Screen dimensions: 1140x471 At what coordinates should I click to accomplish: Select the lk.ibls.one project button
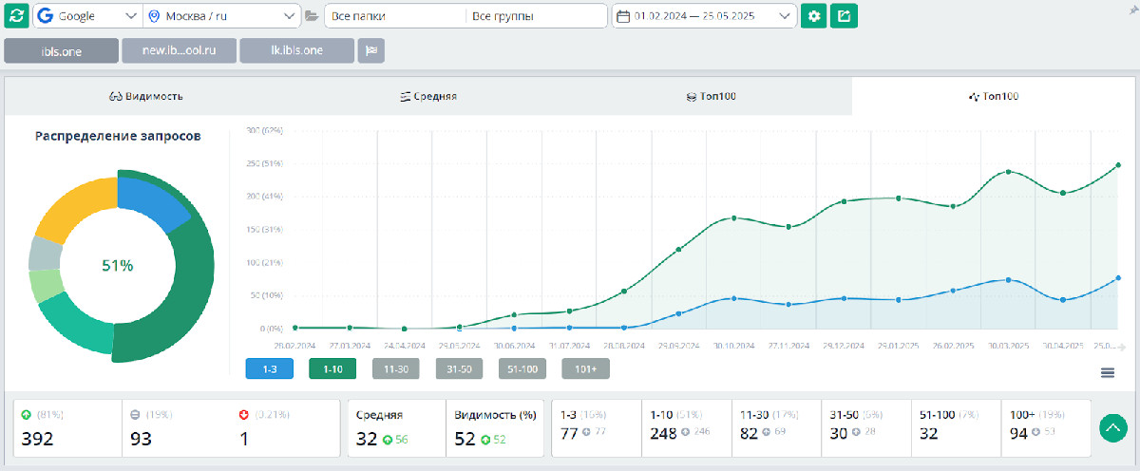coord(296,50)
